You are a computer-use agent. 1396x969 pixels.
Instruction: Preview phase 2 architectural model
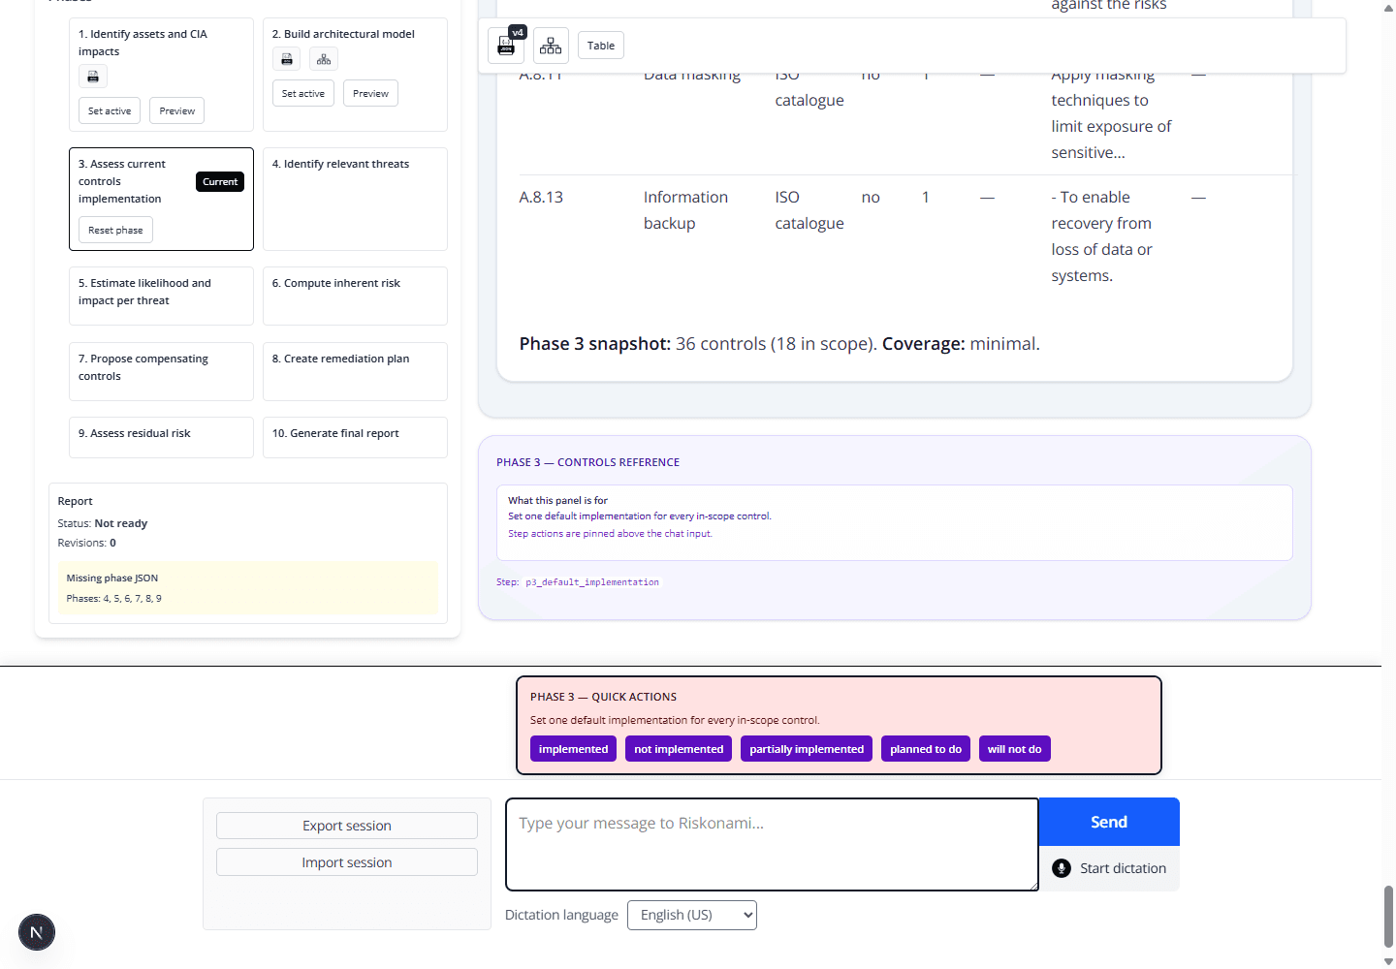coord(370,93)
